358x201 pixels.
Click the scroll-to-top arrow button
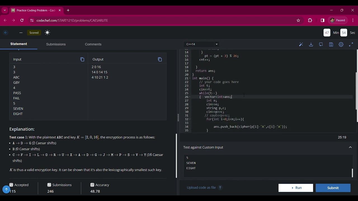tap(6, 189)
